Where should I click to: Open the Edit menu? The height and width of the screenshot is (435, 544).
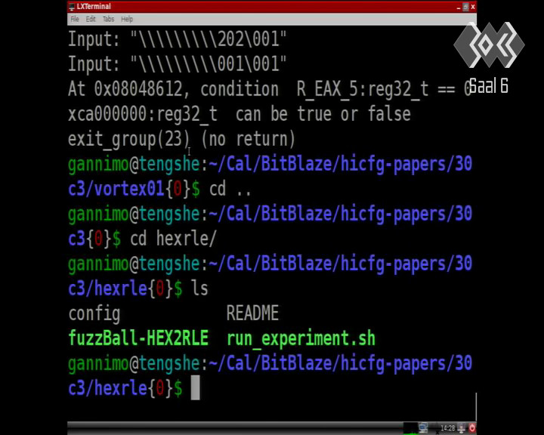tap(91, 19)
